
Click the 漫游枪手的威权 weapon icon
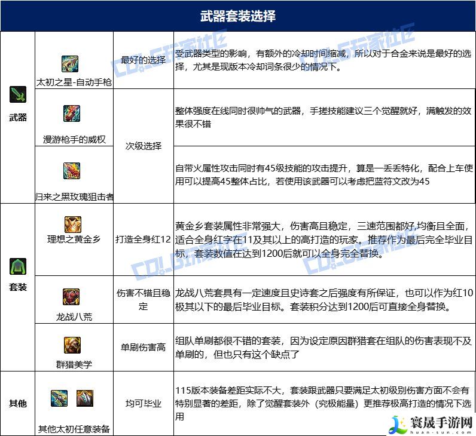72,113
